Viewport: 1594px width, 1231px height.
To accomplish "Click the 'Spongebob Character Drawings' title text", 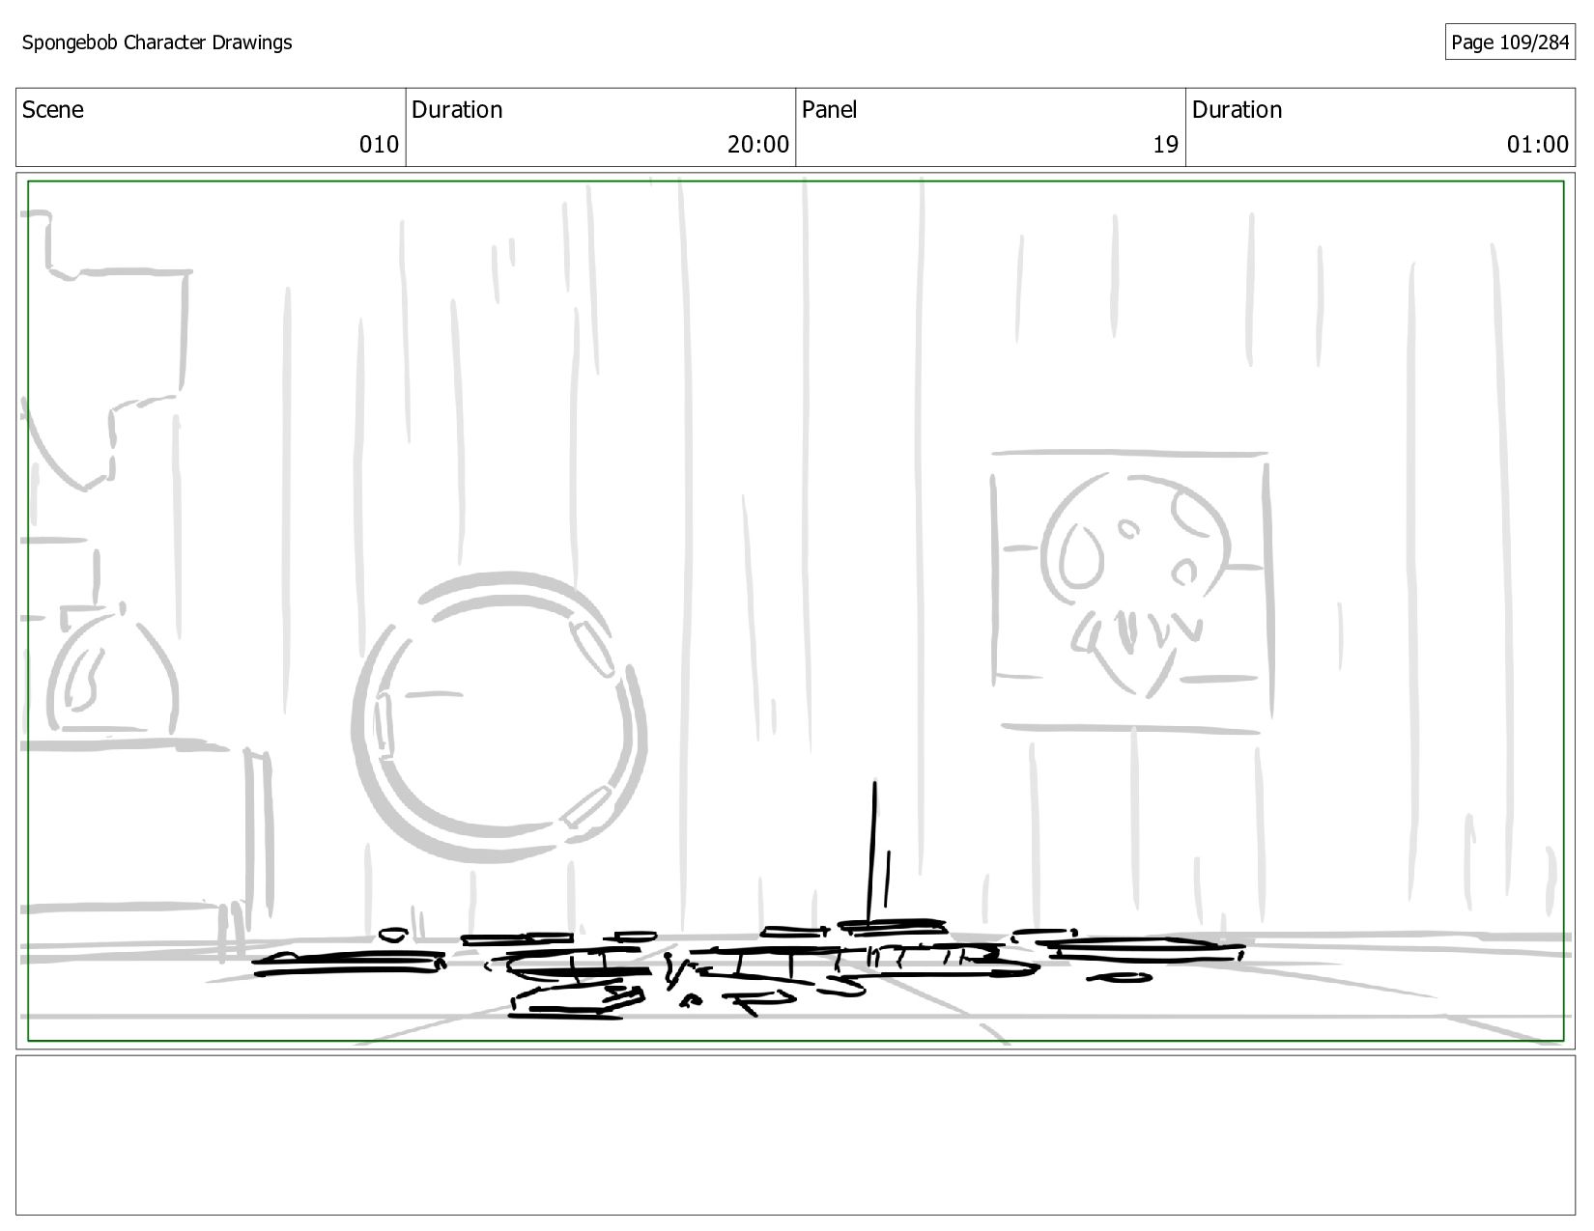I will coord(157,42).
